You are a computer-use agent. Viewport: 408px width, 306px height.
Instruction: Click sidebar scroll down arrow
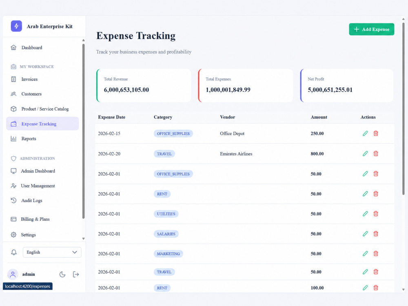pos(83,239)
